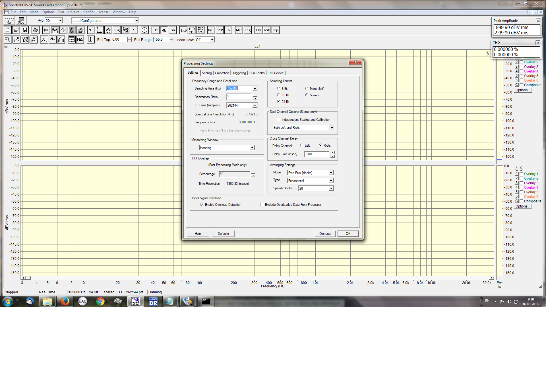Select the 8 Bit radio button

(278, 88)
